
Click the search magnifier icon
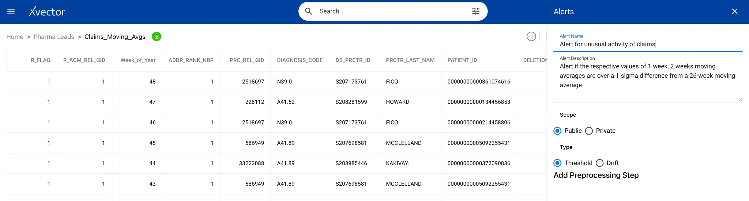309,11
